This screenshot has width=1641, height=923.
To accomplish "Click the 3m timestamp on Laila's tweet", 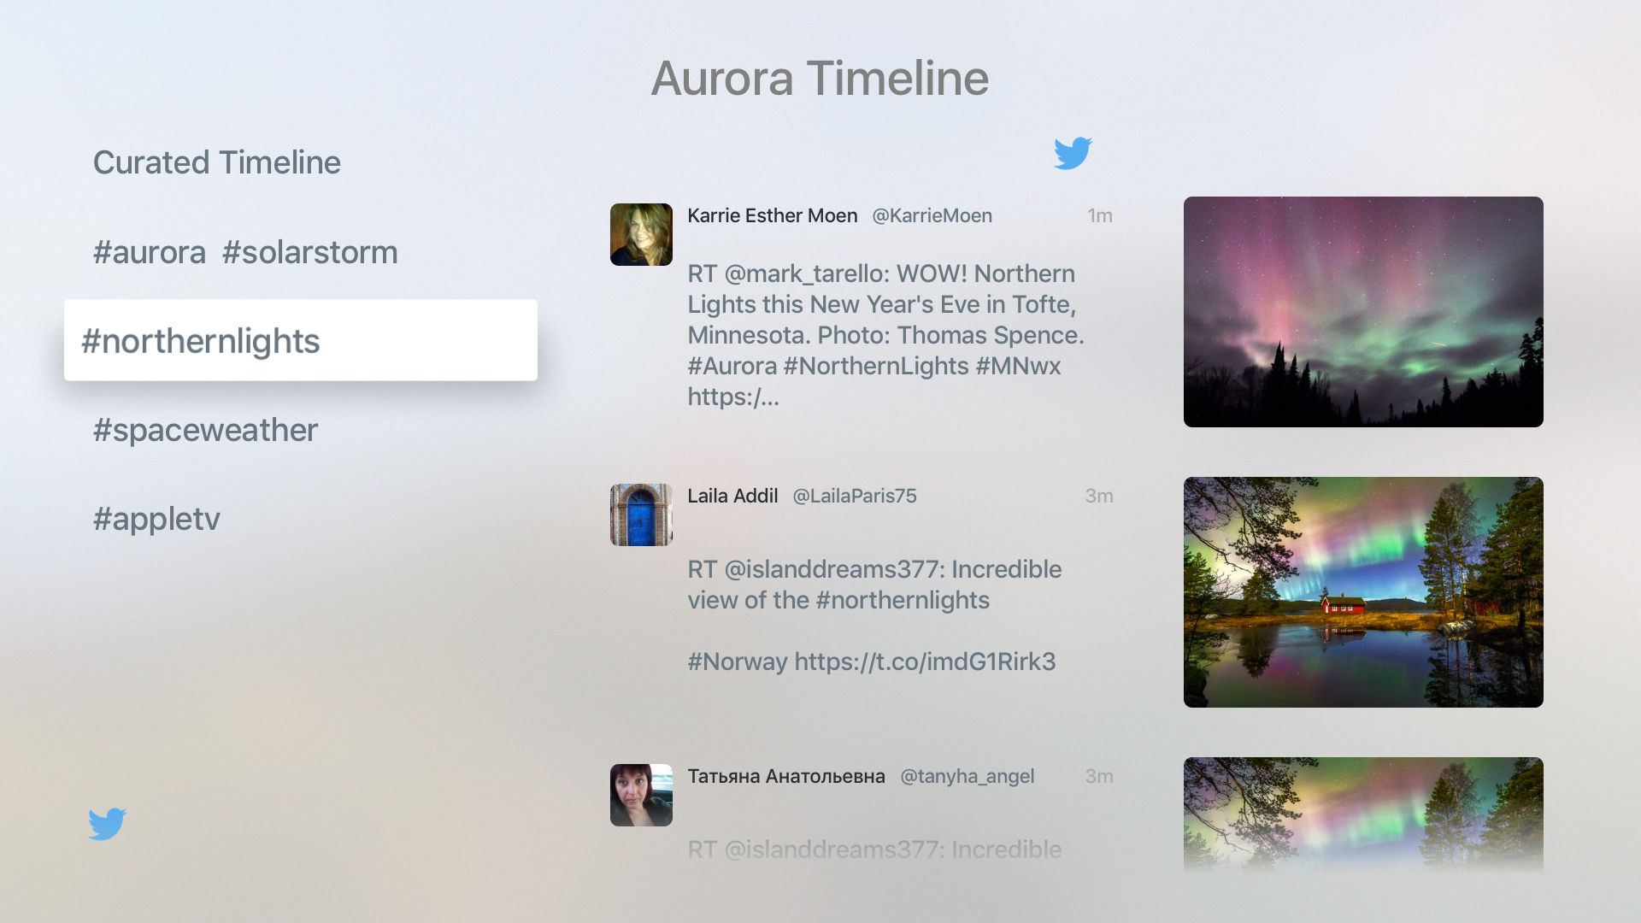I will [x=1098, y=496].
